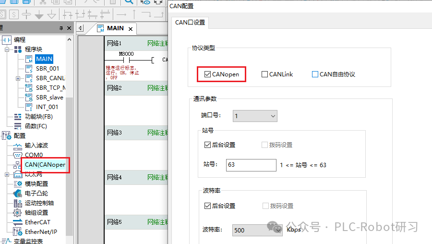The image size is (432, 244).
Task: Select 变量监控表 in the tree
Action: point(28,241)
